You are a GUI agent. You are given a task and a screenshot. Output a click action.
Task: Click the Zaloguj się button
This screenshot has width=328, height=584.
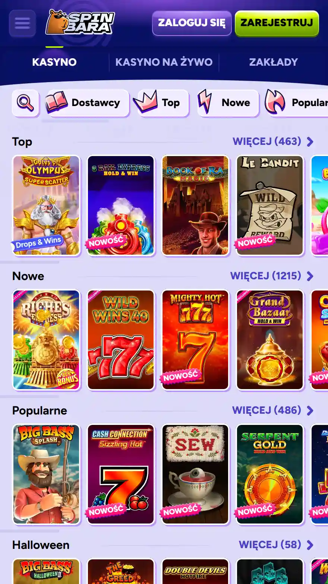(192, 23)
